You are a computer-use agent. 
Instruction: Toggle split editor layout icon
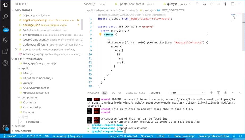[x=233, y=4]
